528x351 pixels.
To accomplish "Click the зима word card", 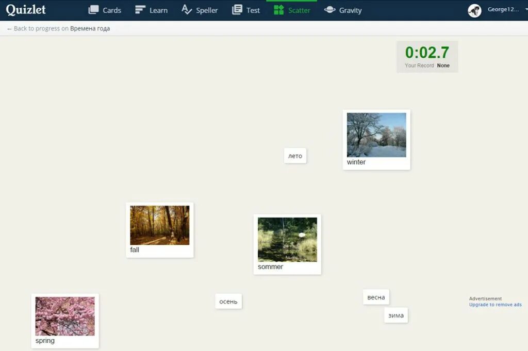I will [x=395, y=315].
